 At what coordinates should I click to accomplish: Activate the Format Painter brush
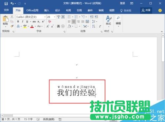pyautogui.click(x=12, y=26)
